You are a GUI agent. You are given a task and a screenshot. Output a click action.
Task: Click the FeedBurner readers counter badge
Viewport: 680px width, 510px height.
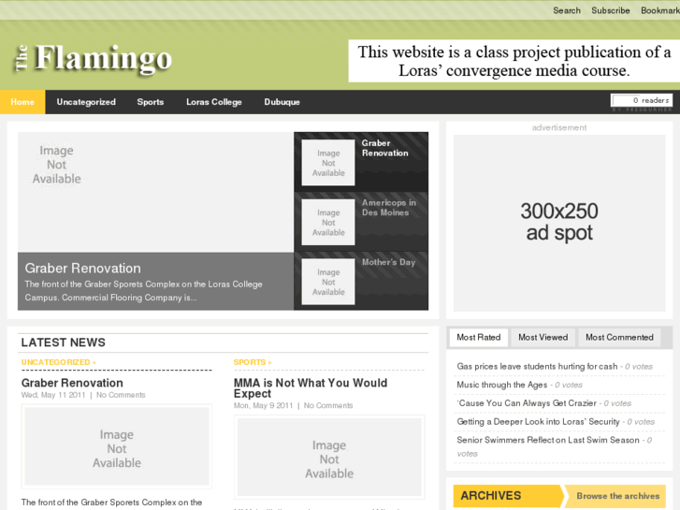pyautogui.click(x=642, y=100)
